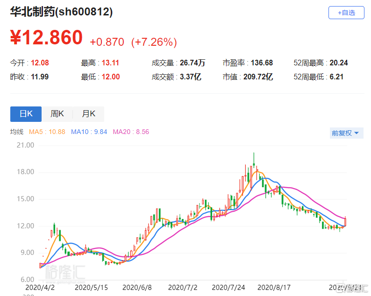Click the 今开 value 12.08
This screenshot has height=296, width=371.
[x=40, y=63]
